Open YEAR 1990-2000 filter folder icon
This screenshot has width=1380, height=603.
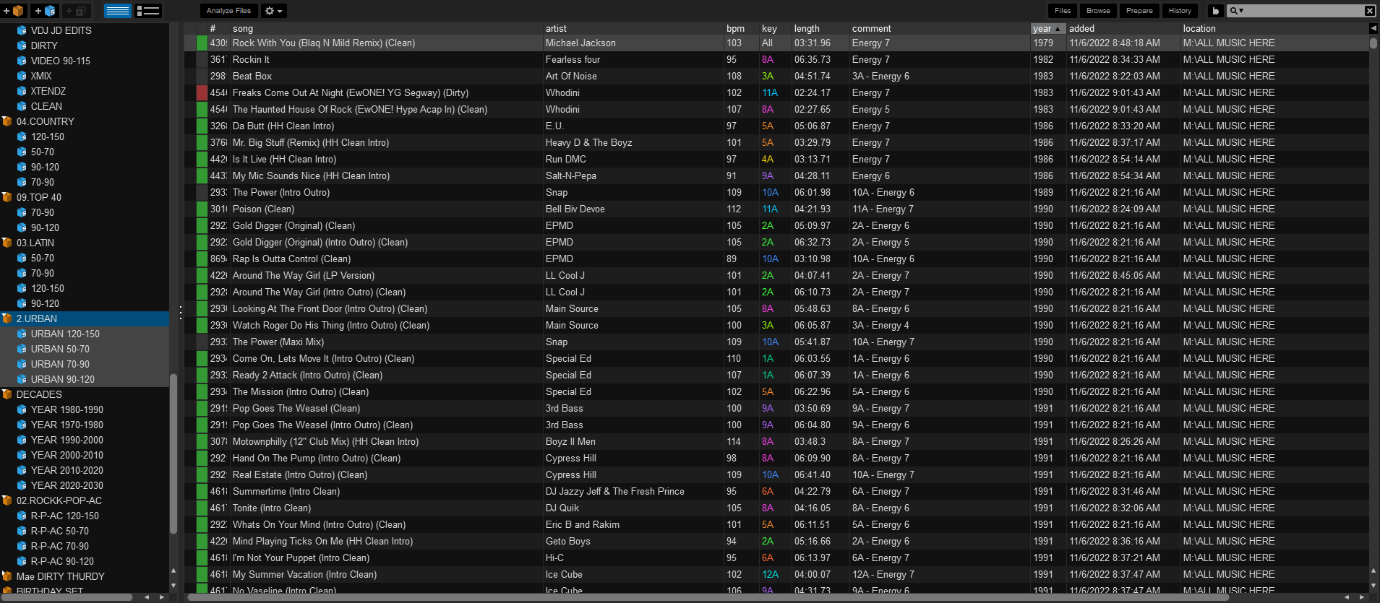pos(22,440)
